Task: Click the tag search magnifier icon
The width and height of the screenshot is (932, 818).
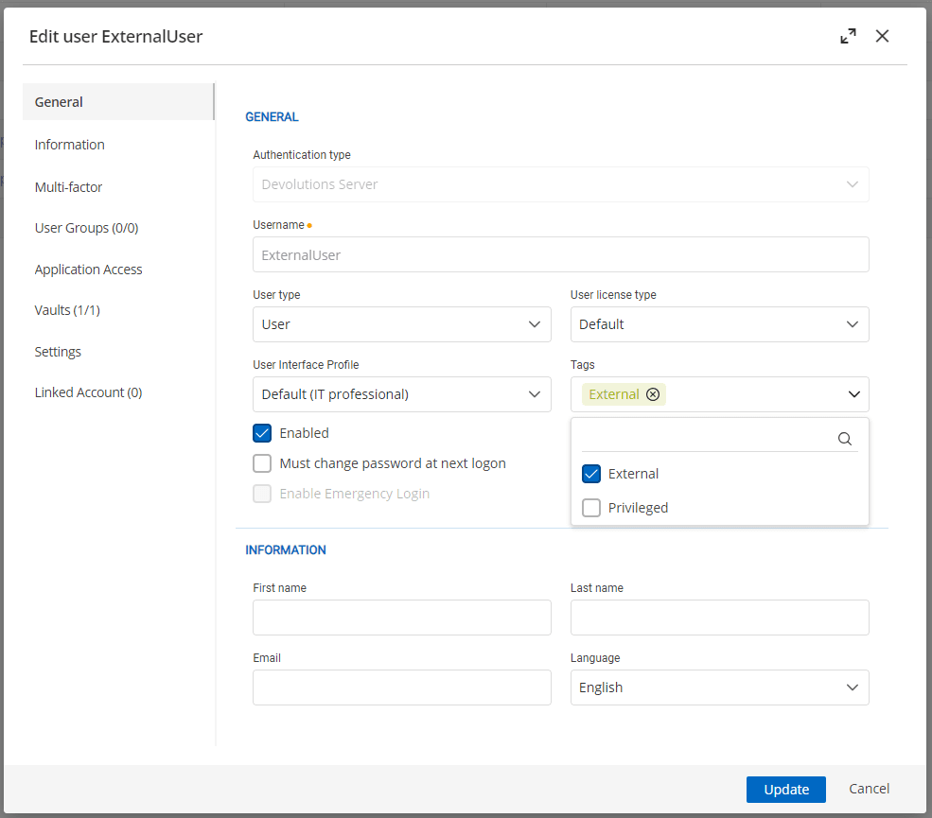Action: (x=845, y=439)
